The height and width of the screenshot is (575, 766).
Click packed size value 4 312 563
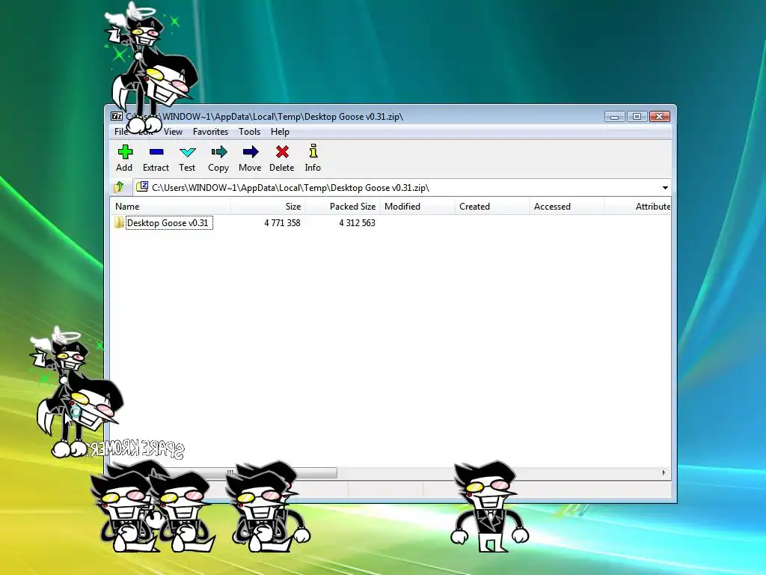(x=357, y=223)
